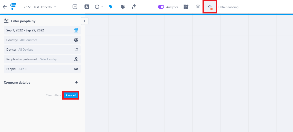Click the Filter people by heading
This screenshot has height=132, width=293.
(23, 21)
